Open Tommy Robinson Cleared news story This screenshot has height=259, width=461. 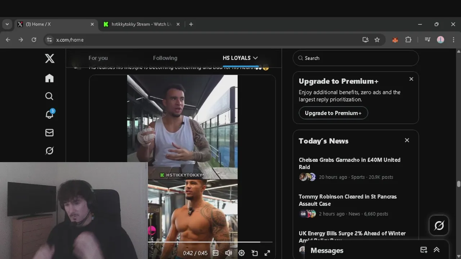point(348,200)
